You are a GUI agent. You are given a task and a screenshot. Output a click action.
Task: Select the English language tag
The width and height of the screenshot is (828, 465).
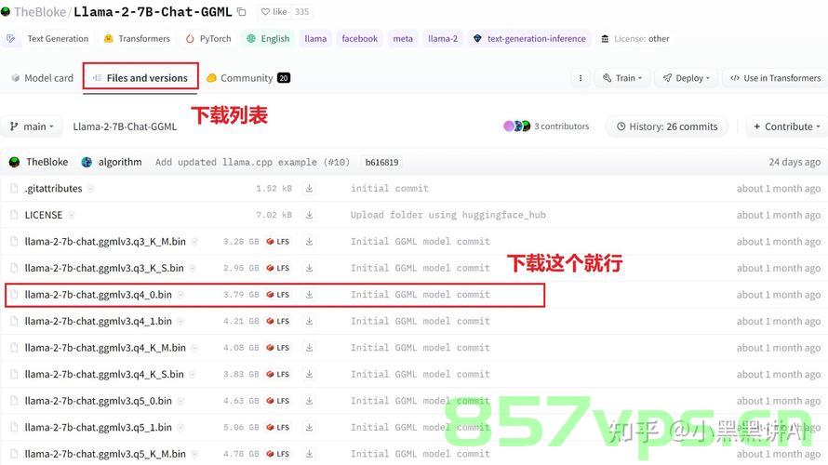(268, 38)
